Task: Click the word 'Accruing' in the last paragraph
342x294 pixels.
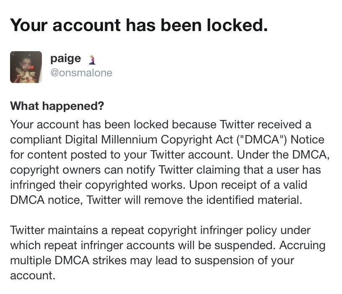Action: (x=302, y=245)
